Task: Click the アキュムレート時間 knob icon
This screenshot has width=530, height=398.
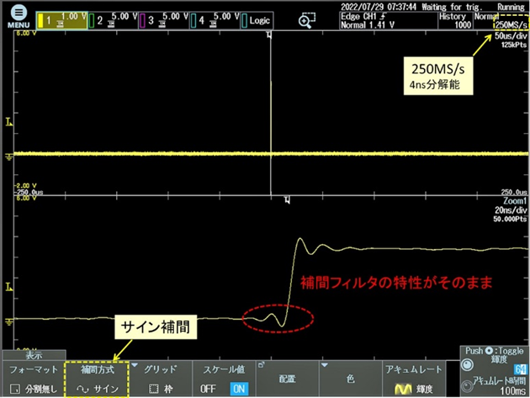Action: click(467, 386)
